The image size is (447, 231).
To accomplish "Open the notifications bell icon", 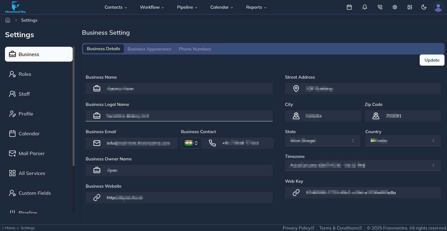I will tap(364, 7).
